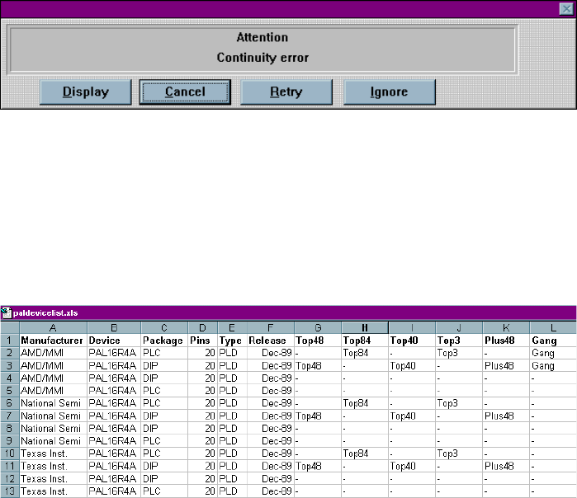Click the Top84 value in row 2
577x498 pixels.
(x=365, y=353)
